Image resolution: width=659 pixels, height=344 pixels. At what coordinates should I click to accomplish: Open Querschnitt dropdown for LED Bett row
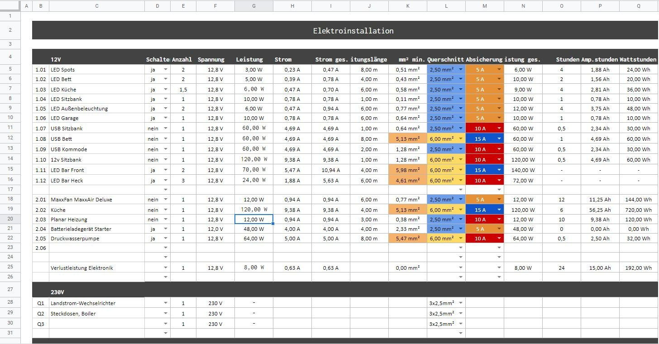click(461, 79)
